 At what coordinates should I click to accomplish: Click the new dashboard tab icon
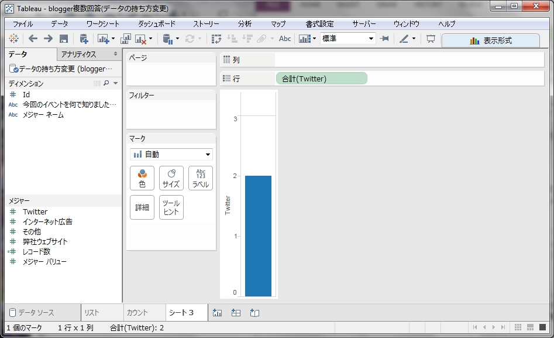pyautogui.click(x=236, y=313)
